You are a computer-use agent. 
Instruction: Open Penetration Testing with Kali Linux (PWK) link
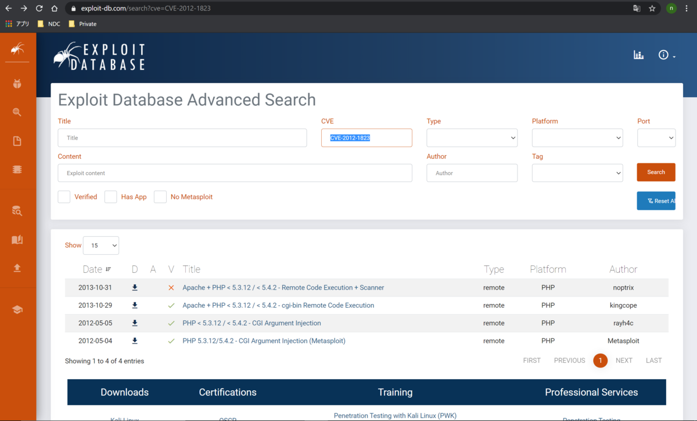(x=395, y=416)
